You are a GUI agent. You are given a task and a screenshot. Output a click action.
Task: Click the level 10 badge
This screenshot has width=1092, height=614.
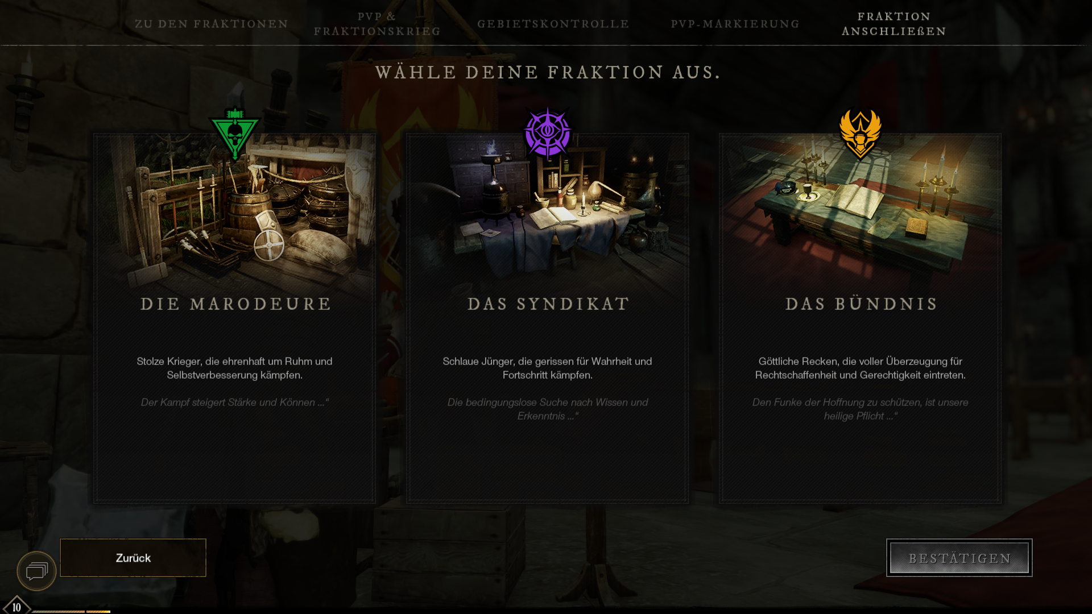coord(16,605)
